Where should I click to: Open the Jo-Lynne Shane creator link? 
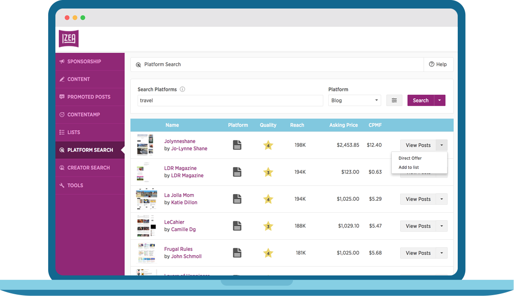tap(189, 148)
